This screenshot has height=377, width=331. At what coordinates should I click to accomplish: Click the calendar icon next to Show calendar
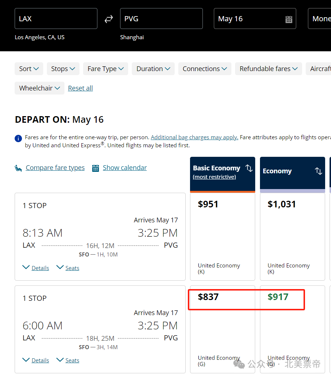tap(95, 168)
